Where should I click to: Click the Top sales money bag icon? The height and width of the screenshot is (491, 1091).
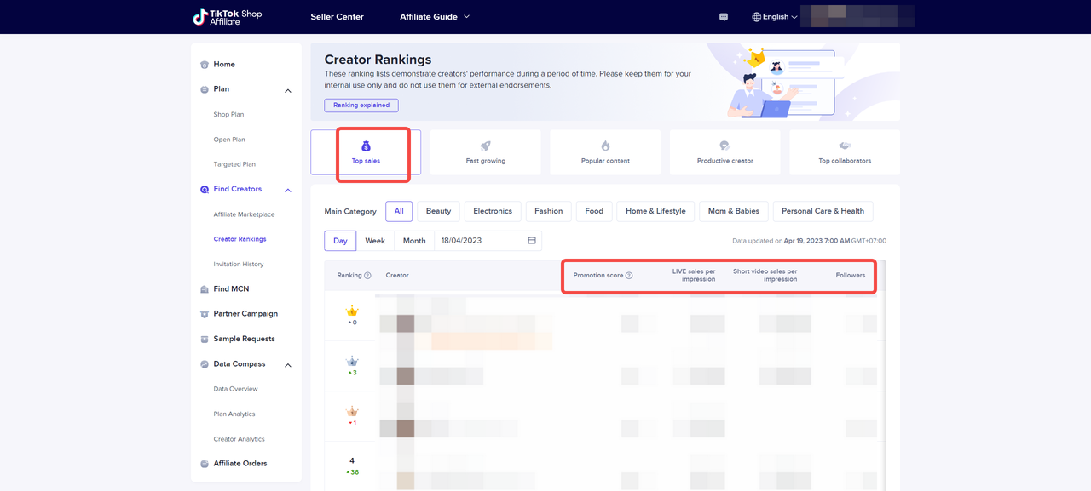(366, 146)
